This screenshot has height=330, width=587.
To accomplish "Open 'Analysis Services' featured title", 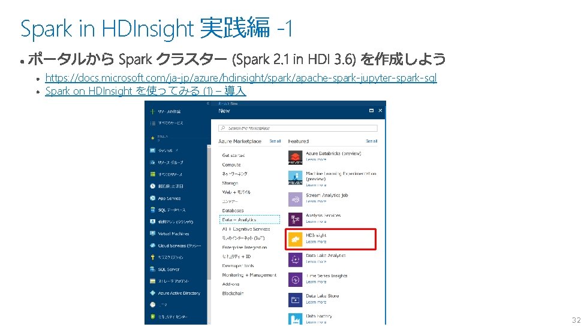I will pyautogui.click(x=323, y=216).
